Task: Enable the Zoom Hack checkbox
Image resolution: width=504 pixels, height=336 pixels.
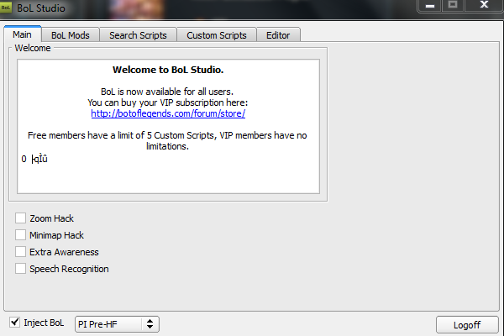Action: 20,218
